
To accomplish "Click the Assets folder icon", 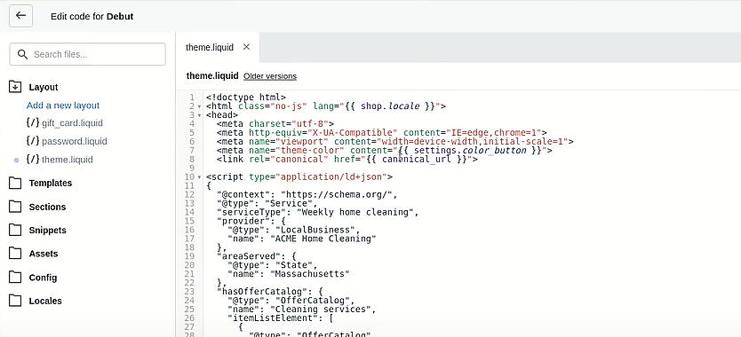I will [x=15, y=253].
